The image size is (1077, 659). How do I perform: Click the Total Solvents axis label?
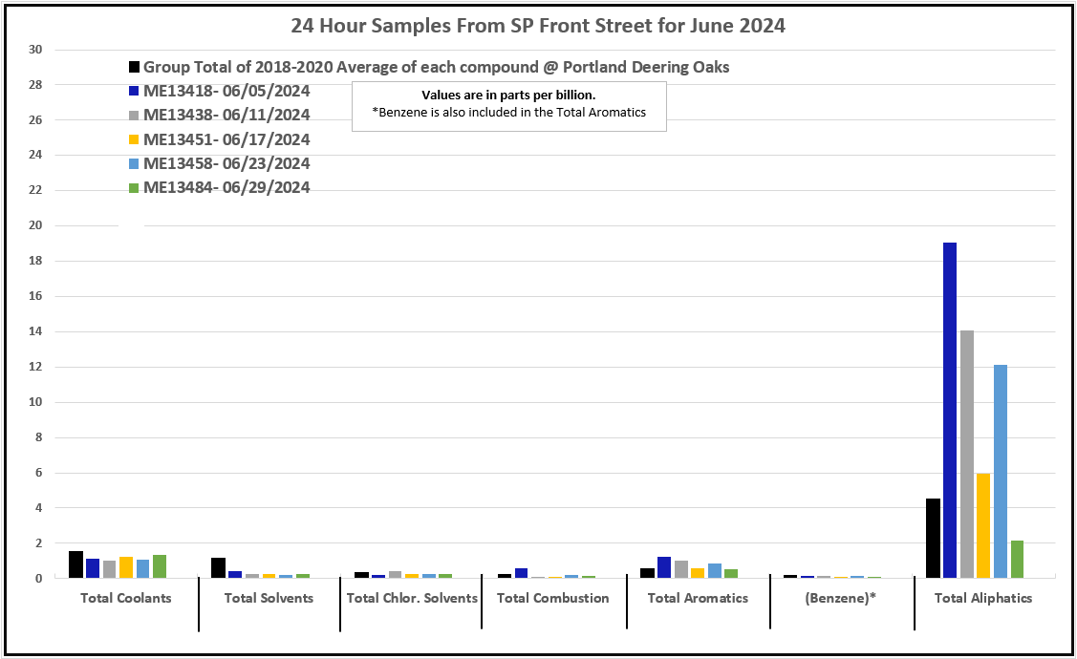[269, 599]
